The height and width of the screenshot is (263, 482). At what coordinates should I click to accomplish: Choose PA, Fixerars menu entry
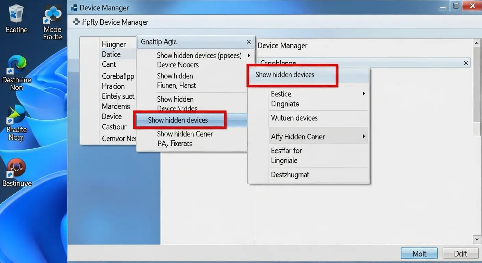pyautogui.click(x=175, y=143)
